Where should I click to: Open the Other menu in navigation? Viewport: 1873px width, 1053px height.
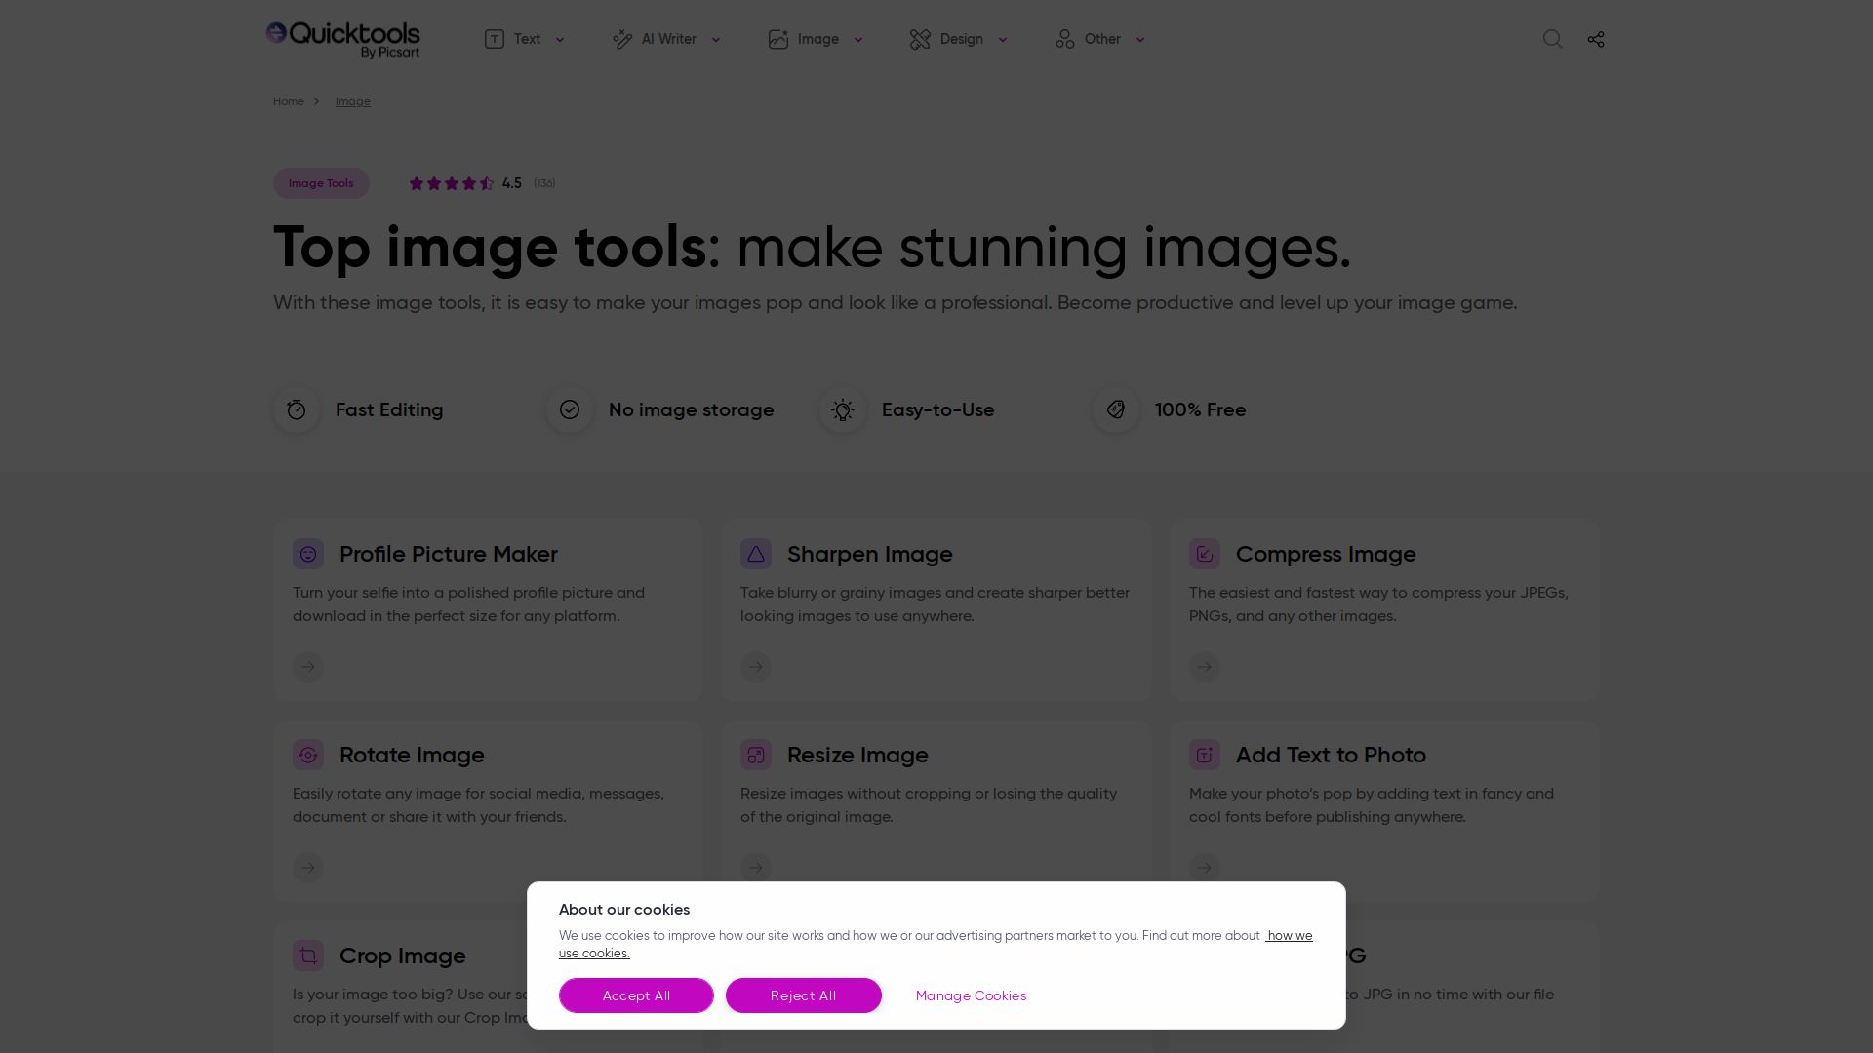pyautogui.click(x=1139, y=39)
